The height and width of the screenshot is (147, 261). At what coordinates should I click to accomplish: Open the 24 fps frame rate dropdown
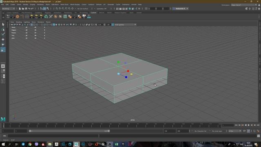point(235,131)
